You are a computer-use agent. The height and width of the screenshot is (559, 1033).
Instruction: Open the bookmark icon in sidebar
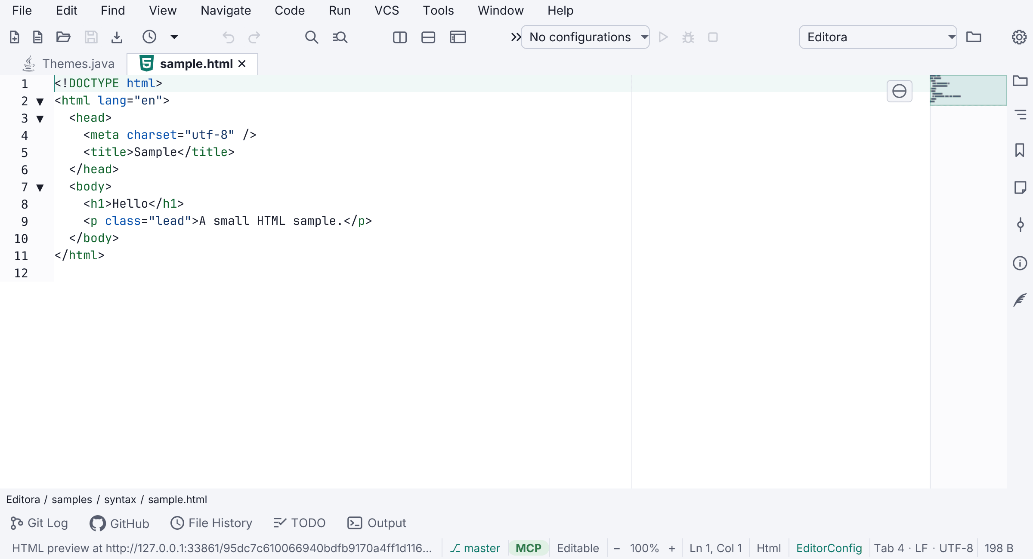click(x=1020, y=150)
